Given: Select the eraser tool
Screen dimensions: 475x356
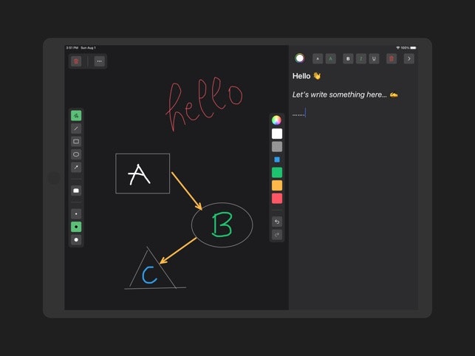Looking at the screenshot, I should (76, 191).
